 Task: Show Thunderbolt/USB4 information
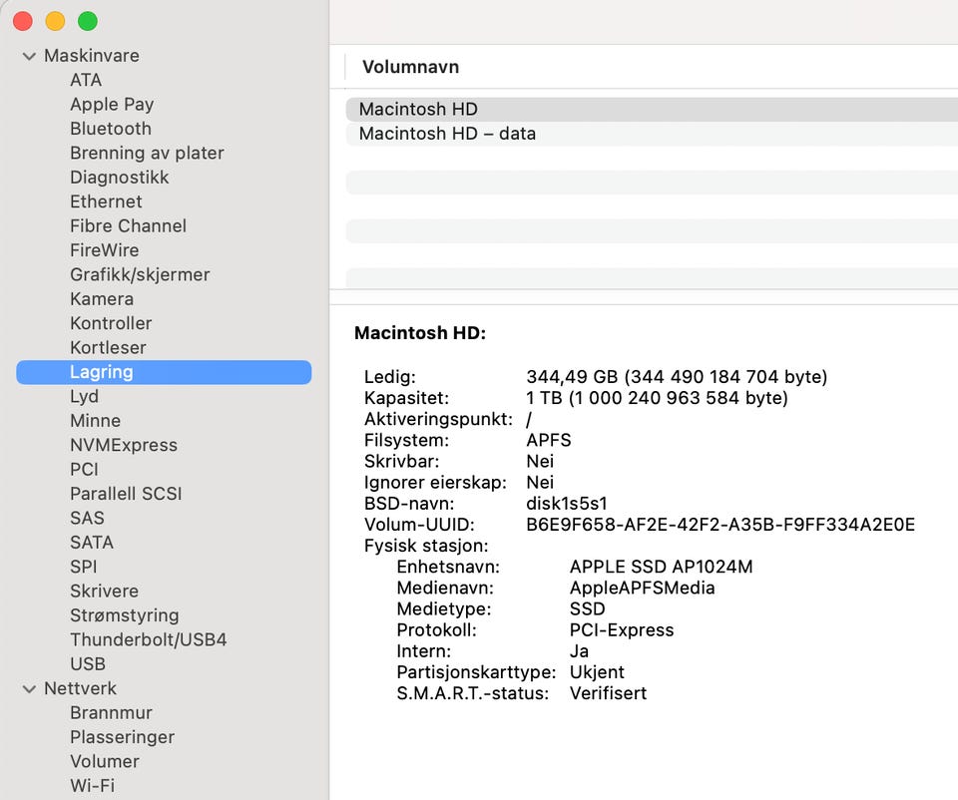(148, 640)
